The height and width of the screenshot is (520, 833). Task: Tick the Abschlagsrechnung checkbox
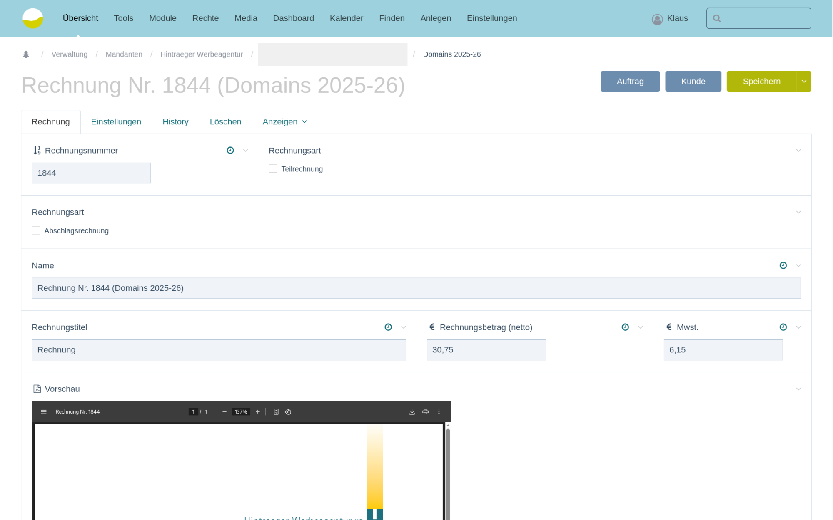tap(36, 230)
